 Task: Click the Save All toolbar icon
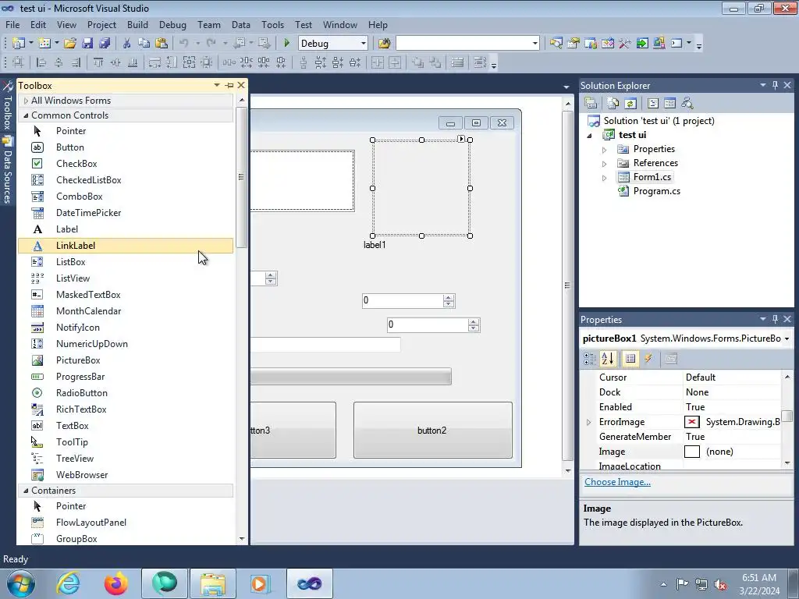tap(105, 44)
